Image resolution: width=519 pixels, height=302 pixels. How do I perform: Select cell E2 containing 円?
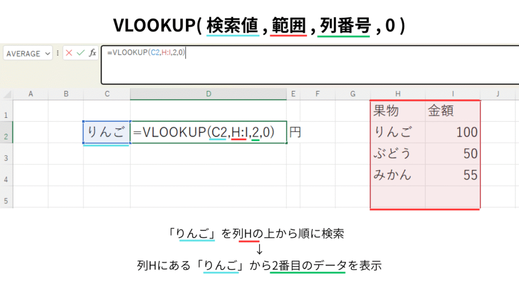point(294,133)
